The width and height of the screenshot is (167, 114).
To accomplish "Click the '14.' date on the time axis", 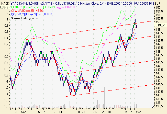I will pos(61,112).
